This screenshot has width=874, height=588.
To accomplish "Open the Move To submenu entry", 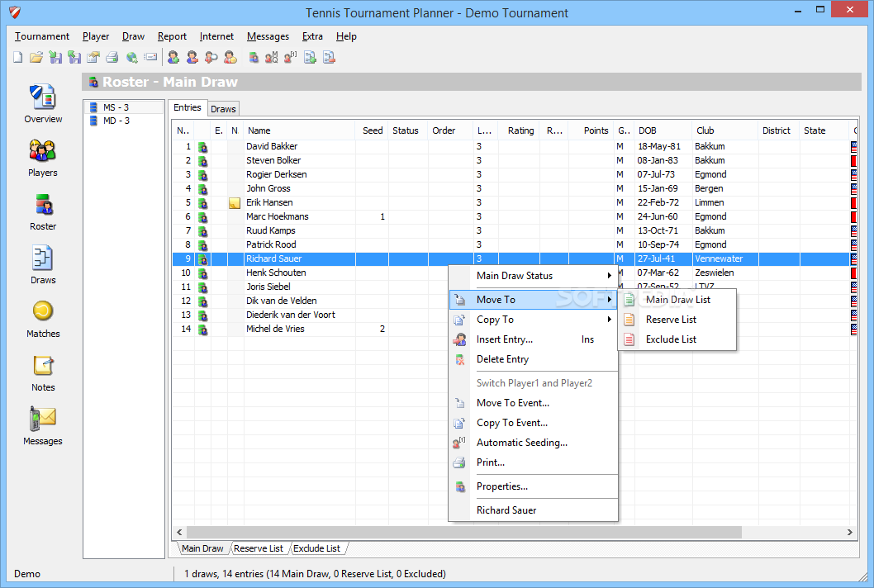I will click(533, 300).
